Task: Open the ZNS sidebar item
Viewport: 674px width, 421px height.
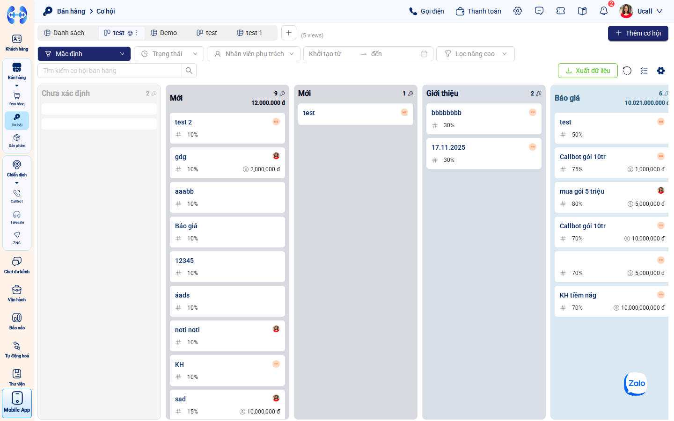Action: pyautogui.click(x=17, y=238)
